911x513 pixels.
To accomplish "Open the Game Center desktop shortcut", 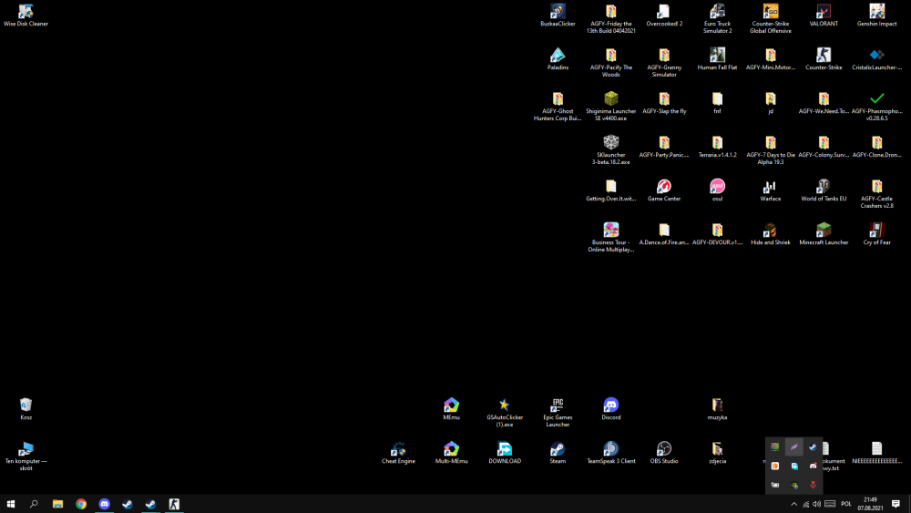I will [664, 190].
